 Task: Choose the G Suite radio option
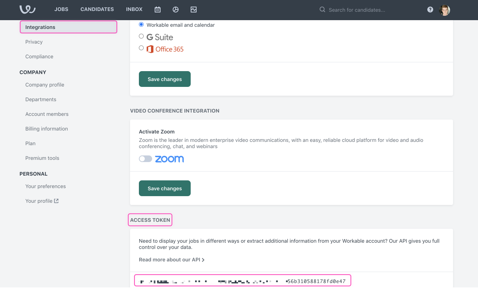141,36
